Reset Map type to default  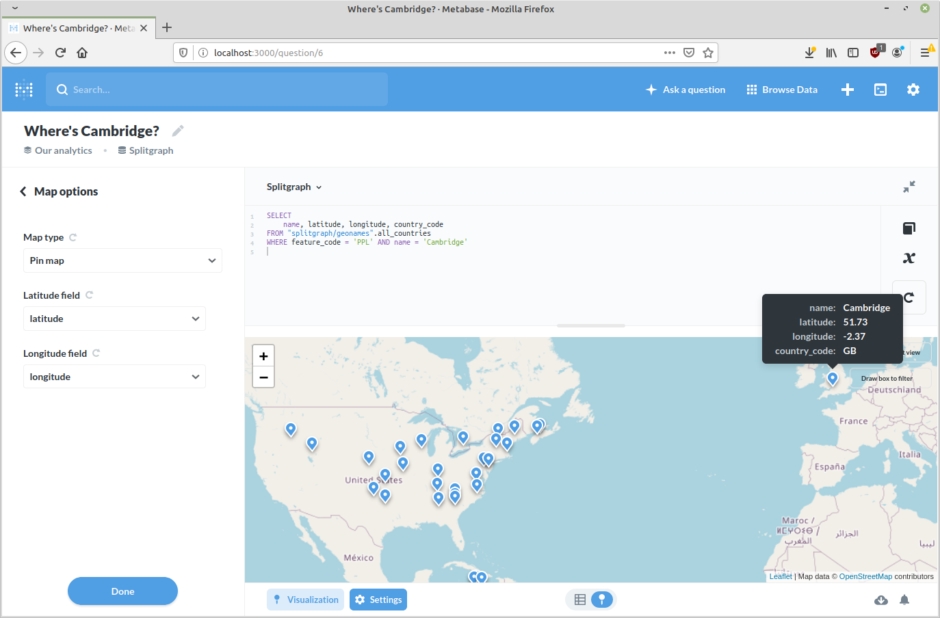[x=73, y=237]
